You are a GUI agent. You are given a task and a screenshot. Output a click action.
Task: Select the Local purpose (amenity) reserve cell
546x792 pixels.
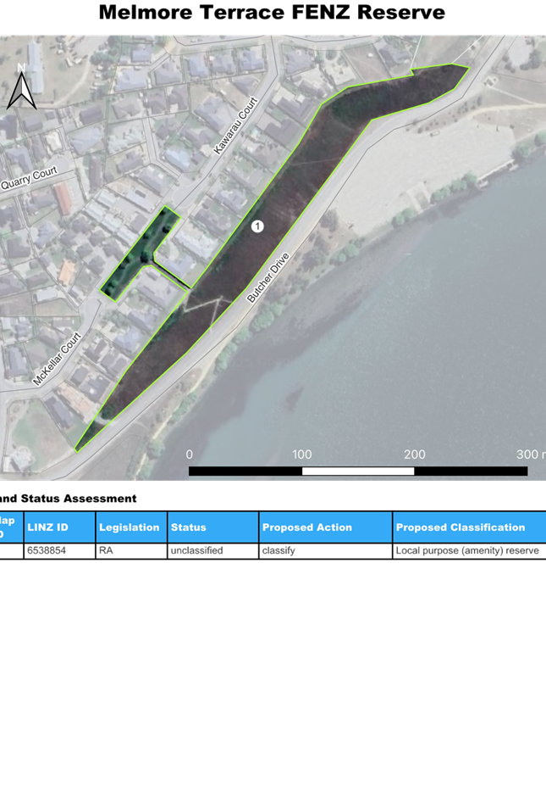click(466, 551)
